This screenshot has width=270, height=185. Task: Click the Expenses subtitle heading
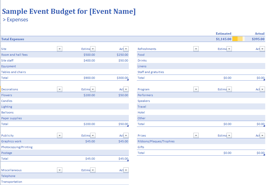point(16,20)
